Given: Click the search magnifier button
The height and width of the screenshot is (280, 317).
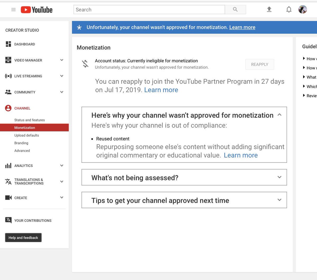Looking at the screenshot, I should [235, 10].
